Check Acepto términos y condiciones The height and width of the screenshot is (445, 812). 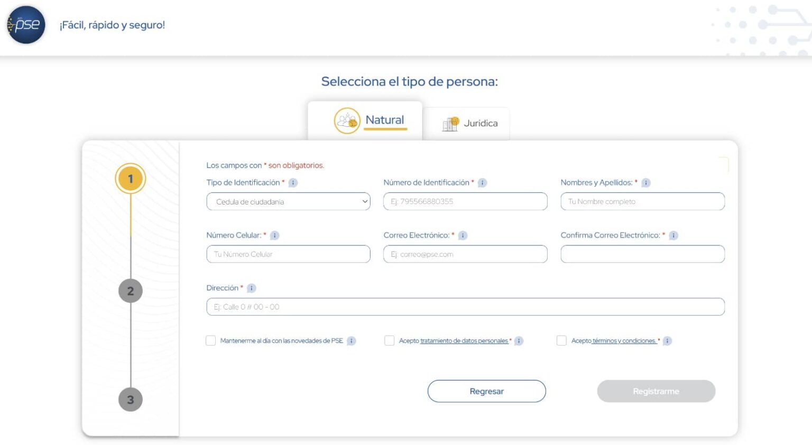click(562, 341)
